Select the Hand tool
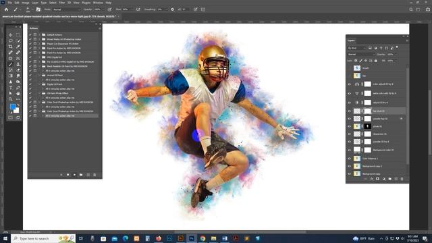432x243 pixels. [18, 93]
